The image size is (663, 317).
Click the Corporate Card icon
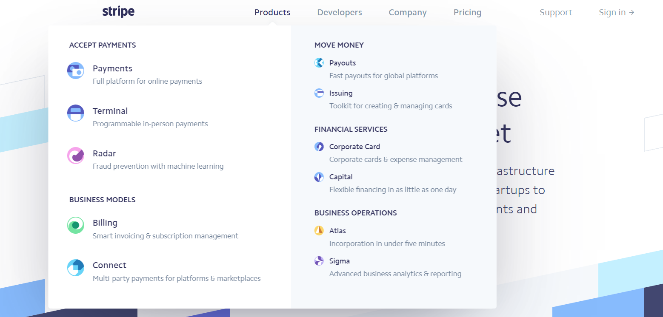pos(319,147)
